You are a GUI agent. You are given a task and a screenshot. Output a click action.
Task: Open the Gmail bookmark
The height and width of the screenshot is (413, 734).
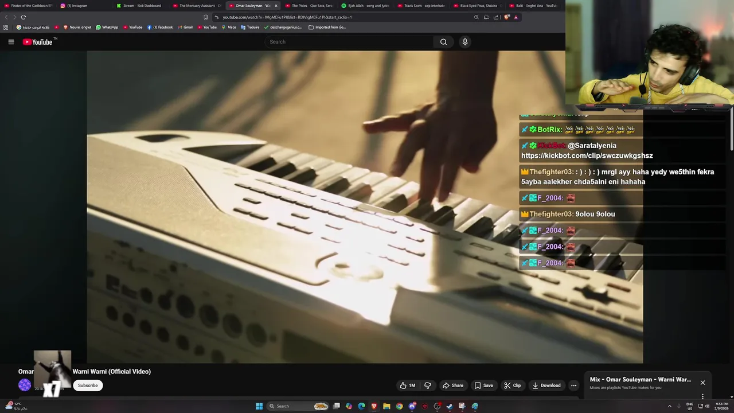pos(185,27)
